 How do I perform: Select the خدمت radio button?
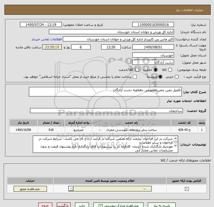(155, 70)
